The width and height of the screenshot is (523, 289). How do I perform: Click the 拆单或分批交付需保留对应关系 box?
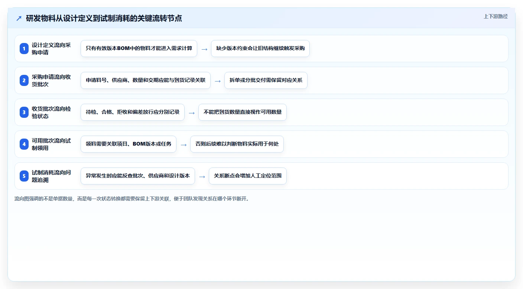click(266, 80)
